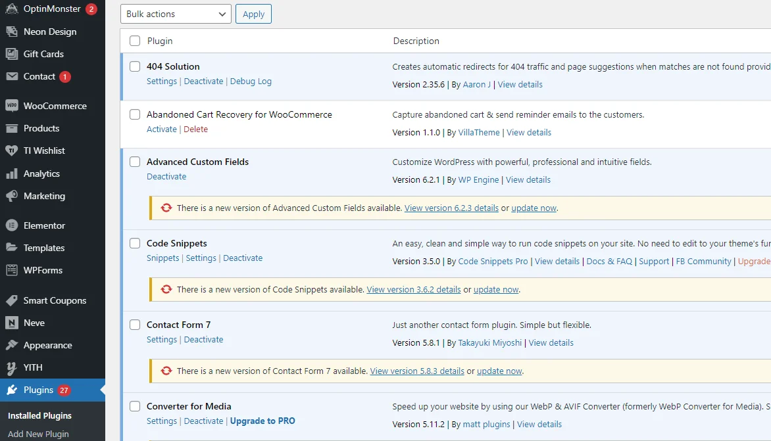Click the WooCommerce icon in sidebar
The width and height of the screenshot is (771, 441).
[x=11, y=106]
